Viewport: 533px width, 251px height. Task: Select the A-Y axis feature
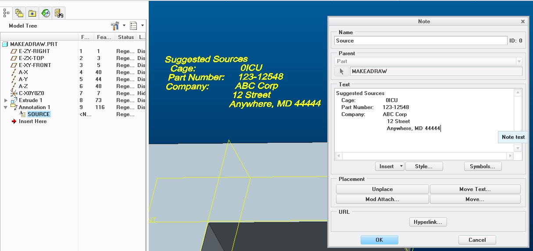coord(23,79)
